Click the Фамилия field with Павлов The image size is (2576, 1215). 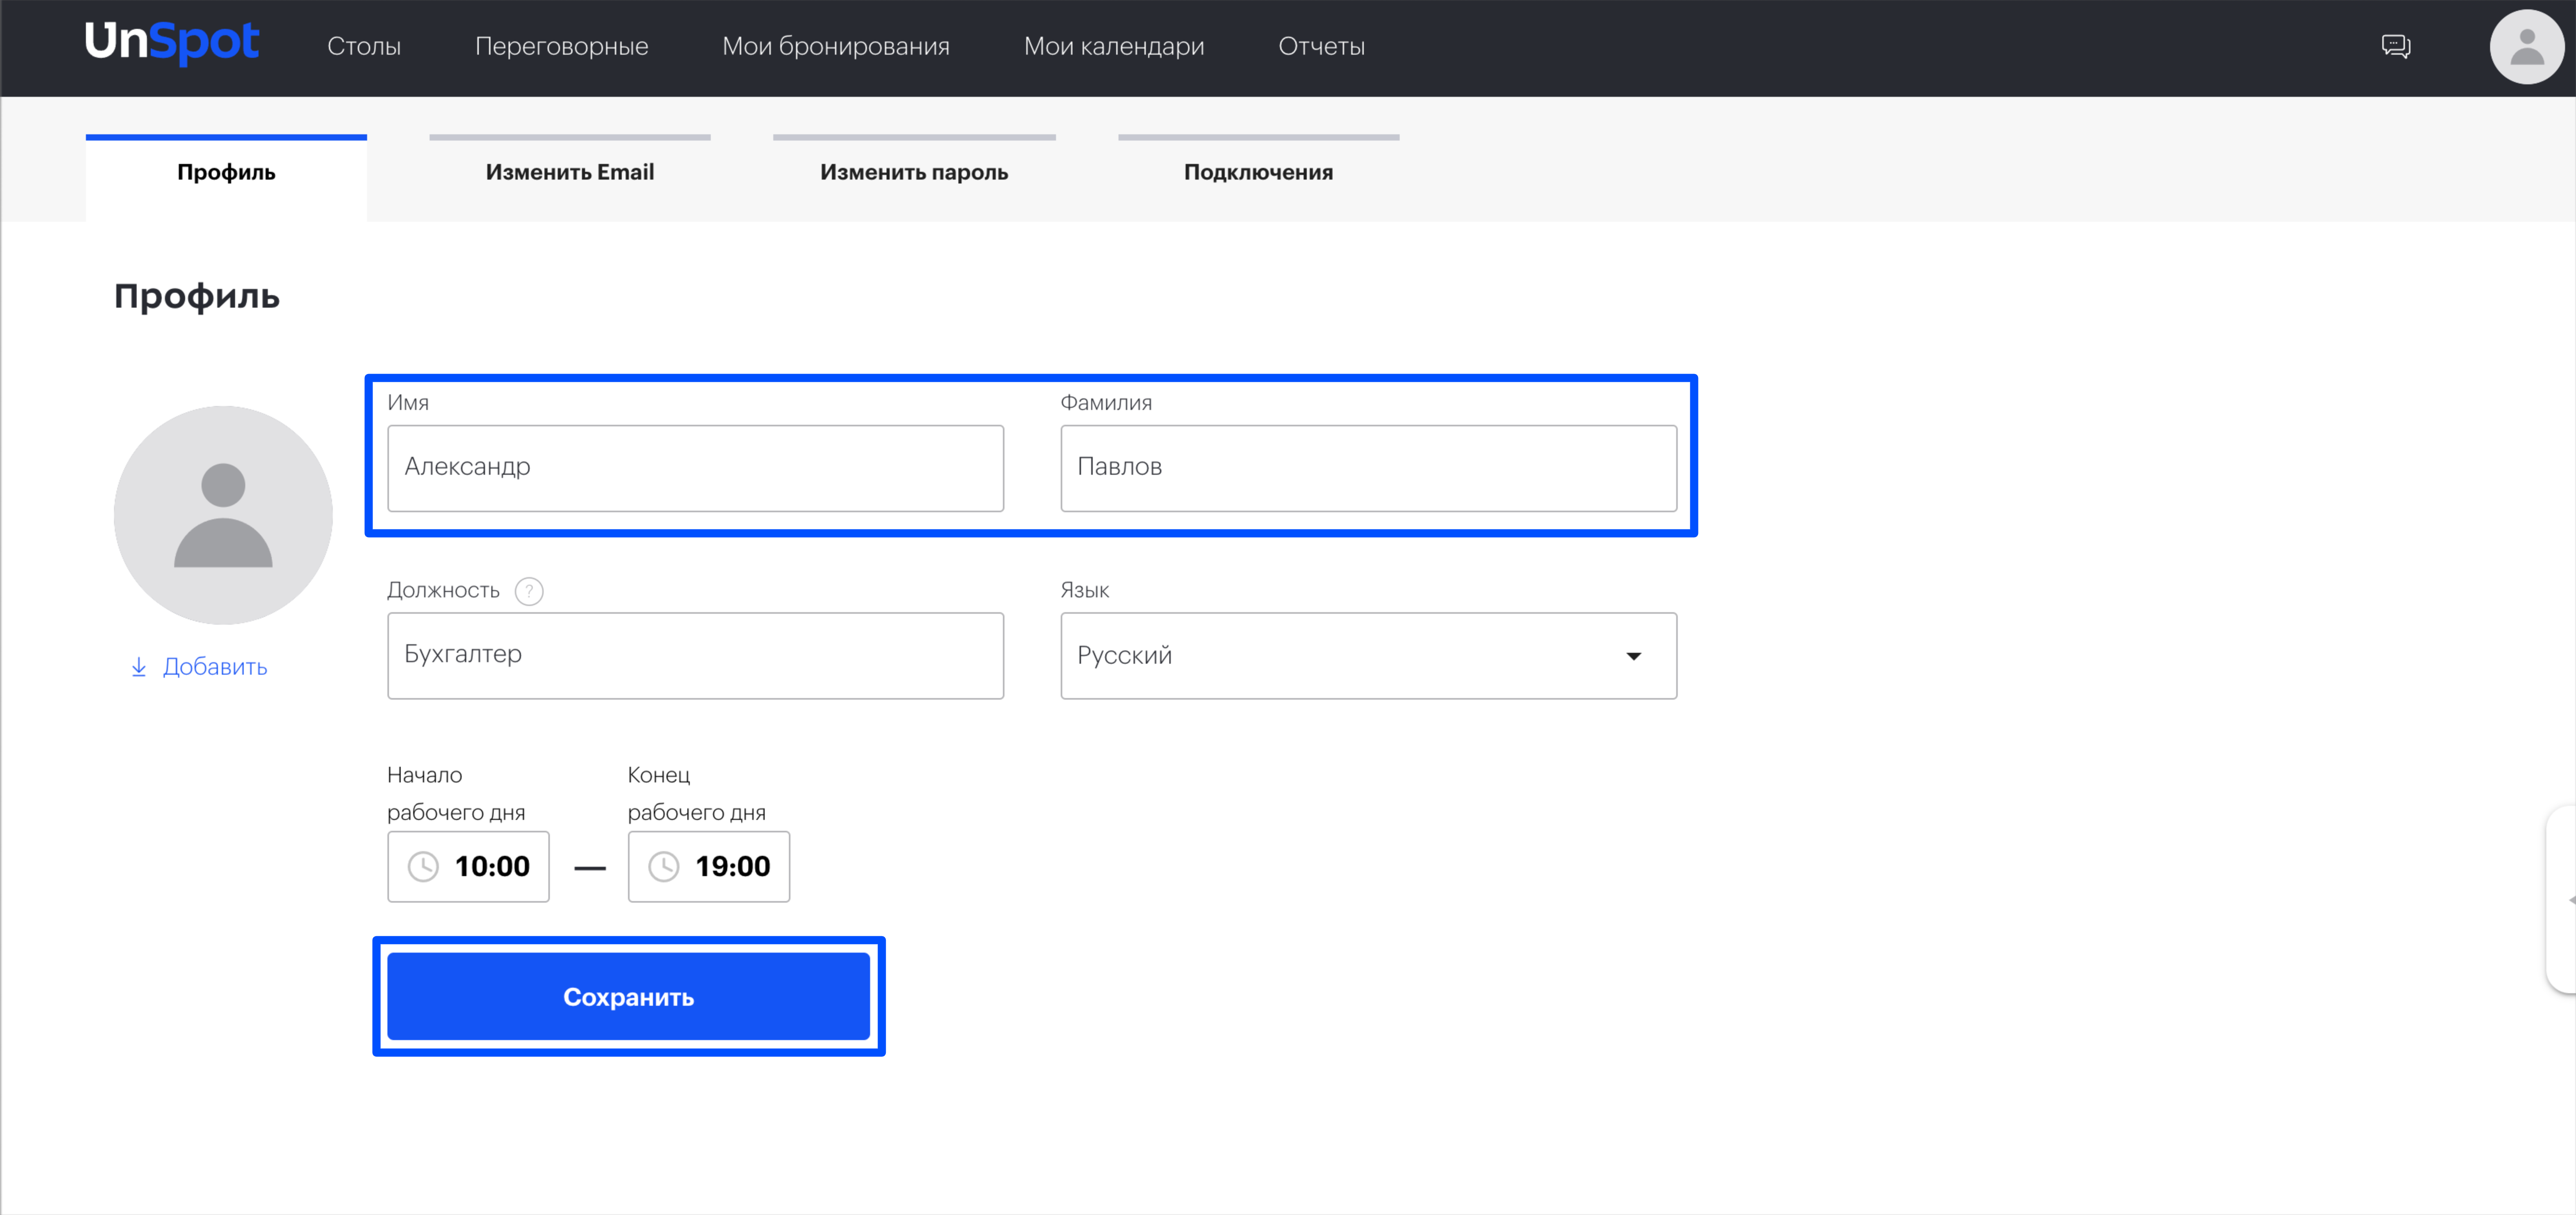click(1368, 468)
